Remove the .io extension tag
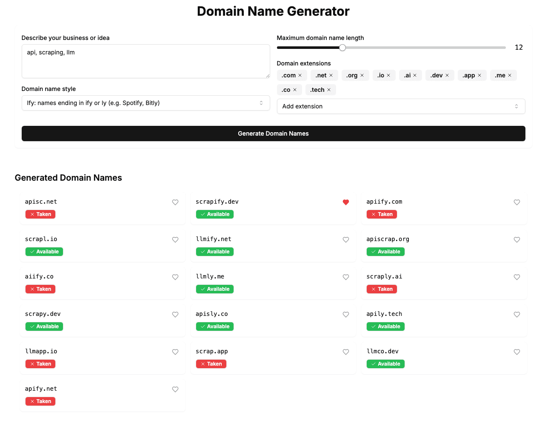 coord(388,75)
